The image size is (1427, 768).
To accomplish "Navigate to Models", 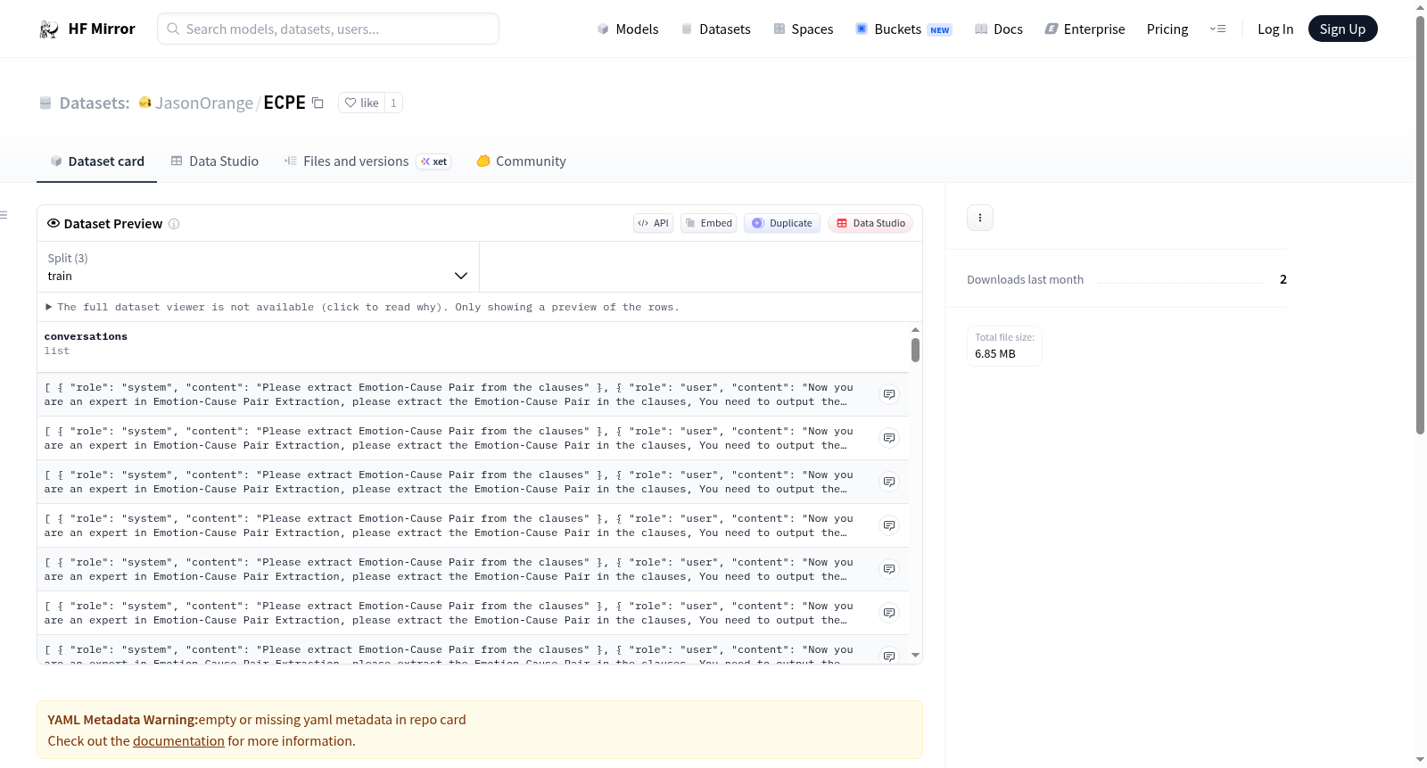I will click(x=628, y=29).
